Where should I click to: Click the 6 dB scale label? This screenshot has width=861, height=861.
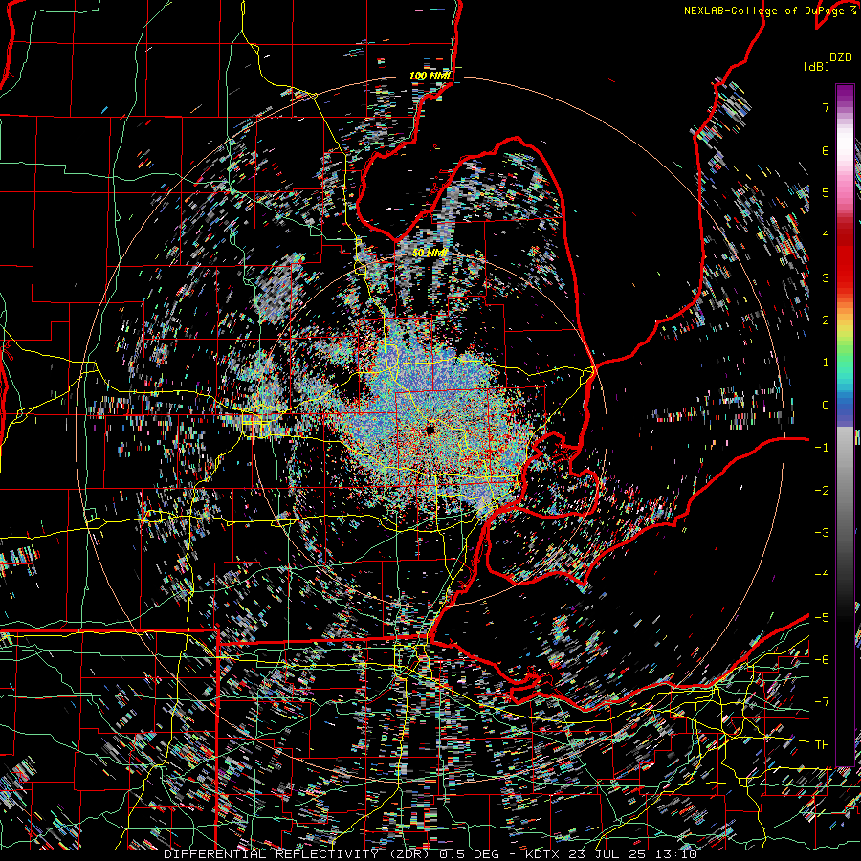point(826,150)
